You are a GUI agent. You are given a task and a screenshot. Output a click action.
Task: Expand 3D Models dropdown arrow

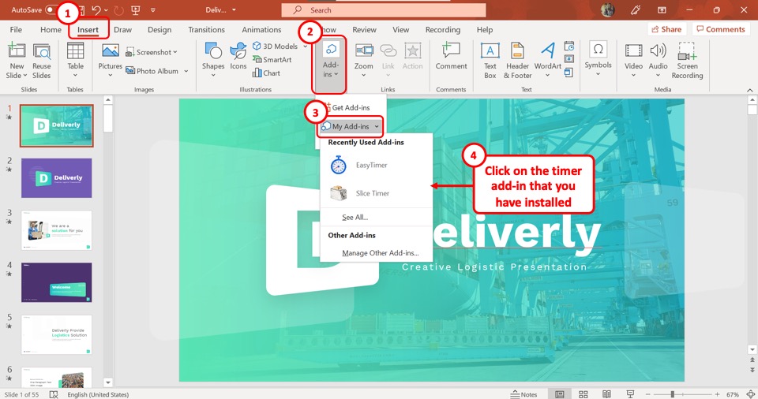pyautogui.click(x=305, y=47)
